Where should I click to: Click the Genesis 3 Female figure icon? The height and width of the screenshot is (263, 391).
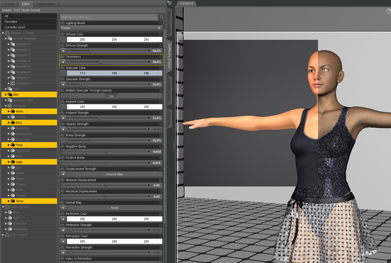(7, 33)
